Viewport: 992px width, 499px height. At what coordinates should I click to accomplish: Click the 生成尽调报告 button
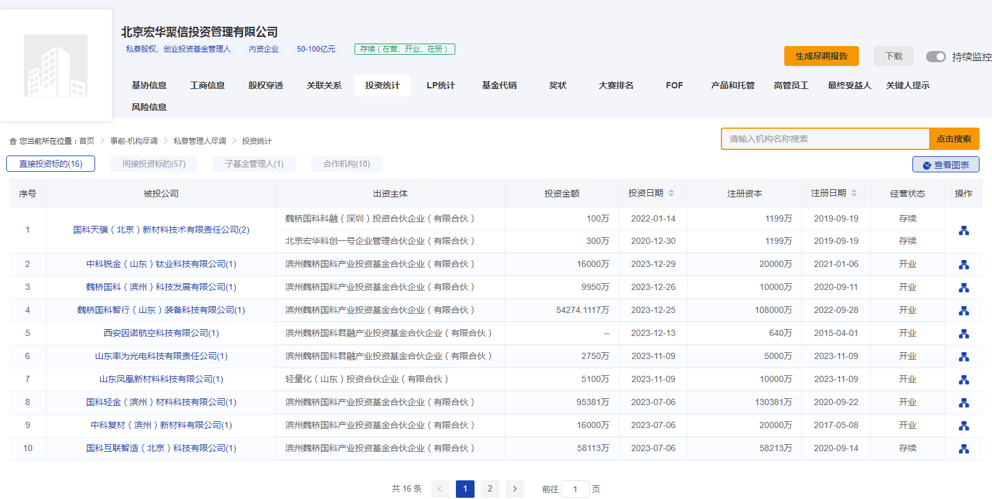(x=821, y=56)
